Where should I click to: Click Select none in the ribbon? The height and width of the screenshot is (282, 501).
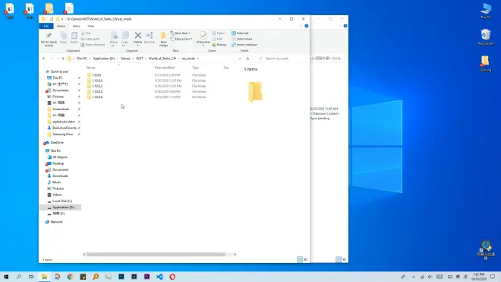[x=242, y=39]
